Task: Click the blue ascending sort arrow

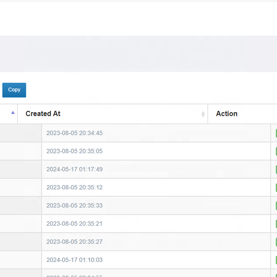Action: (x=12, y=113)
